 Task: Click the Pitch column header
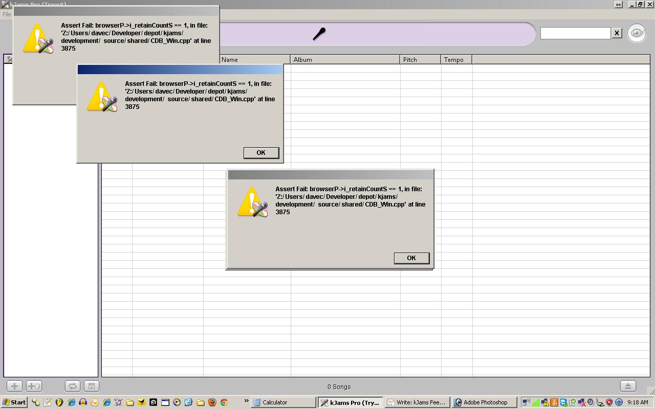click(420, 60)
